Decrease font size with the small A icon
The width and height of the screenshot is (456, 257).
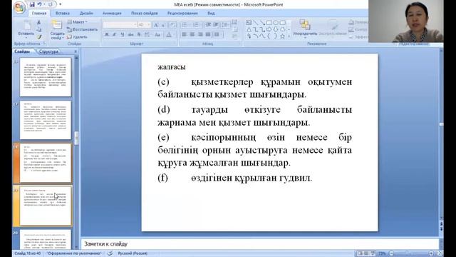[163, 25]
